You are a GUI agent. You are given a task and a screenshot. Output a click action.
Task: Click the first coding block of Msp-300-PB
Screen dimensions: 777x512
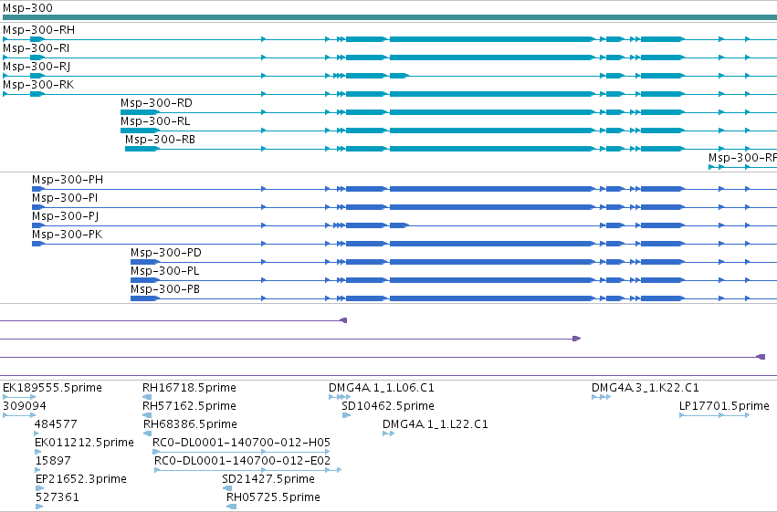click(x=144, y=298)
